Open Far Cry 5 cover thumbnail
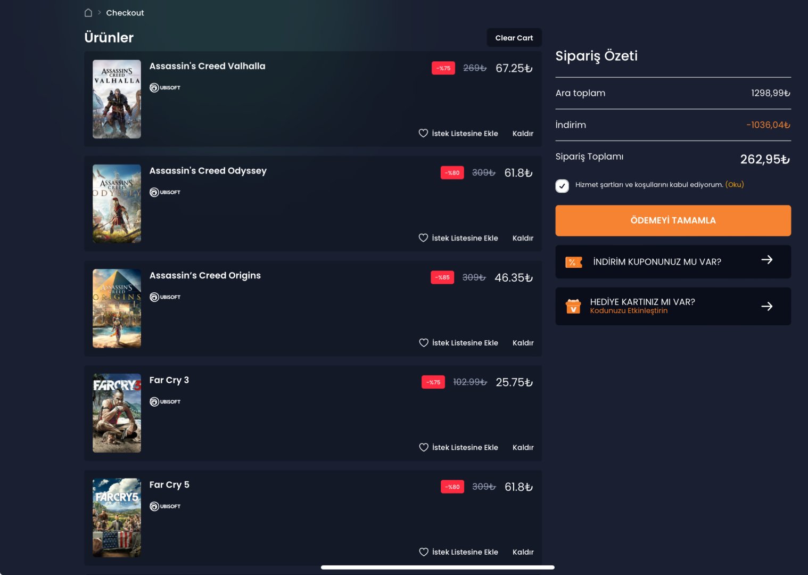 coord(117,517)
